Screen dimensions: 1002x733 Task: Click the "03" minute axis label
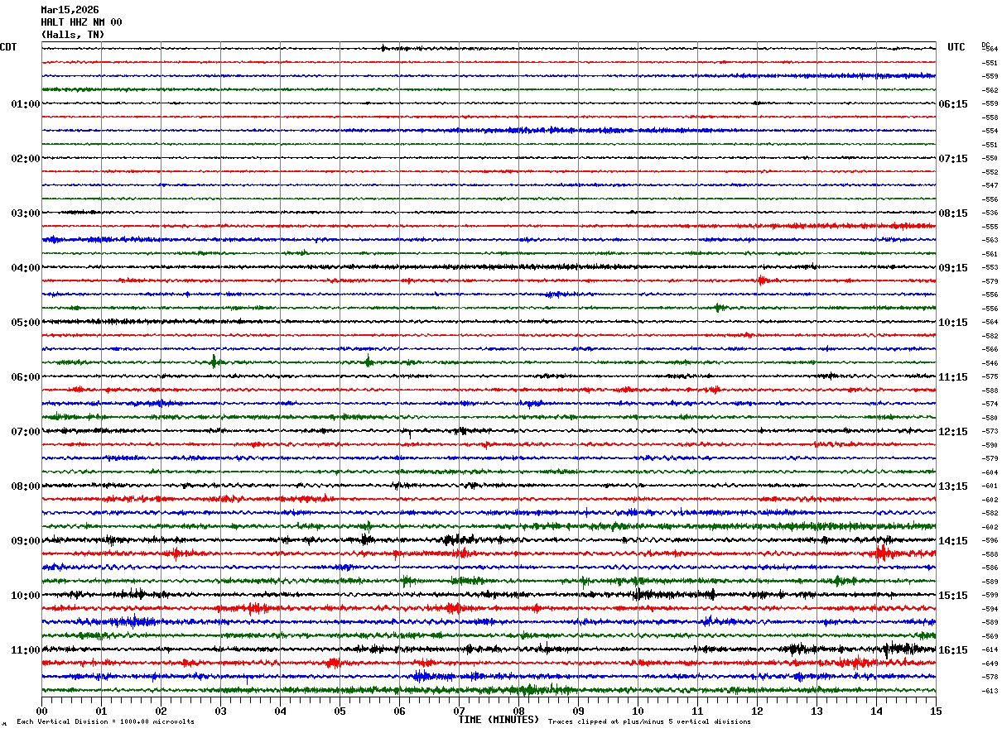click(x=220, y=711)
